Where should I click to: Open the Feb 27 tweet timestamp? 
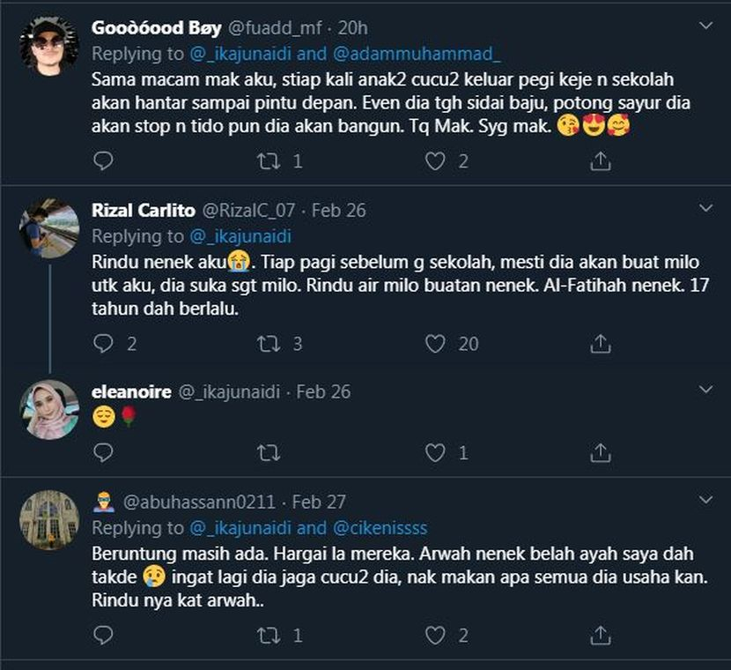[319, 502]
